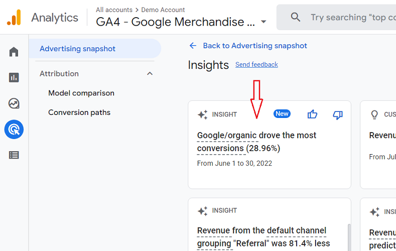This screenshot has height=251, width=396.
Task: Click Back to Advertising snapshot link
Action: pos(255,46)
